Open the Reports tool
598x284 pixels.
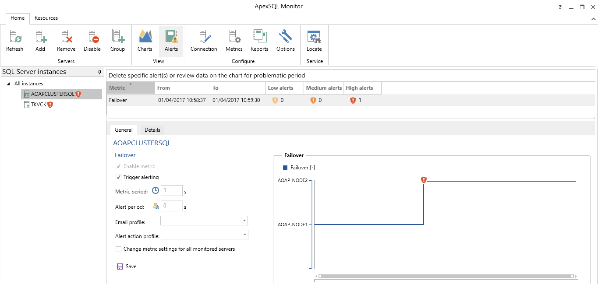(x=259, y=40)
